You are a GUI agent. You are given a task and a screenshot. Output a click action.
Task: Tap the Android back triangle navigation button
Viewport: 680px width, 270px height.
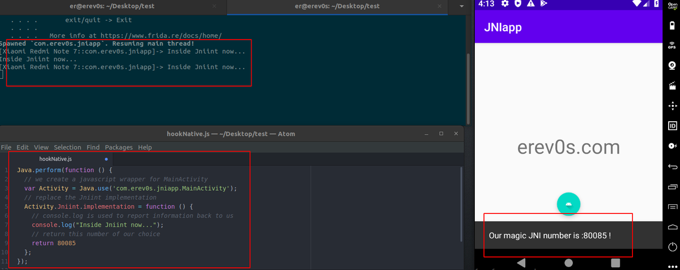pyautogui.click(x=521, y=263)
